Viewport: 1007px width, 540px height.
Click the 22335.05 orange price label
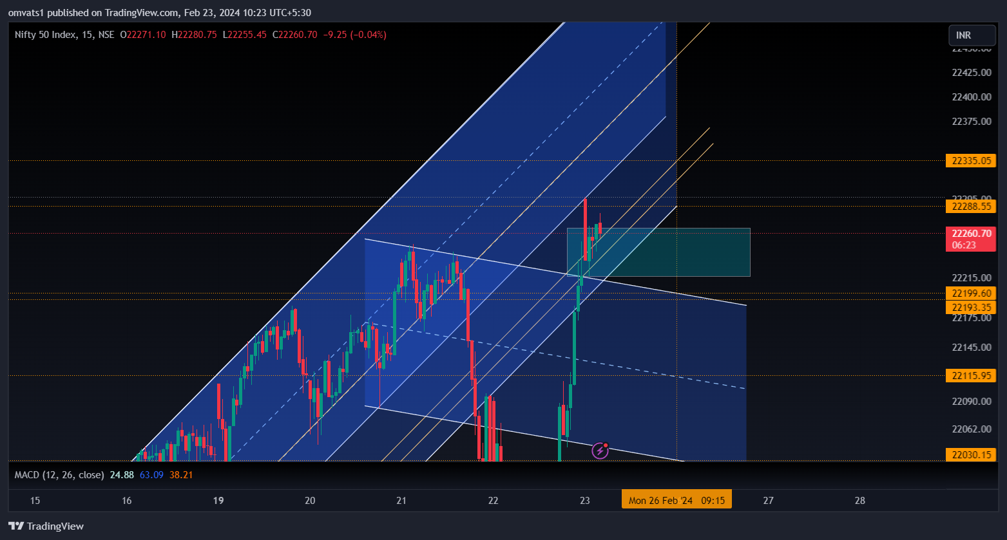point(971,160)
